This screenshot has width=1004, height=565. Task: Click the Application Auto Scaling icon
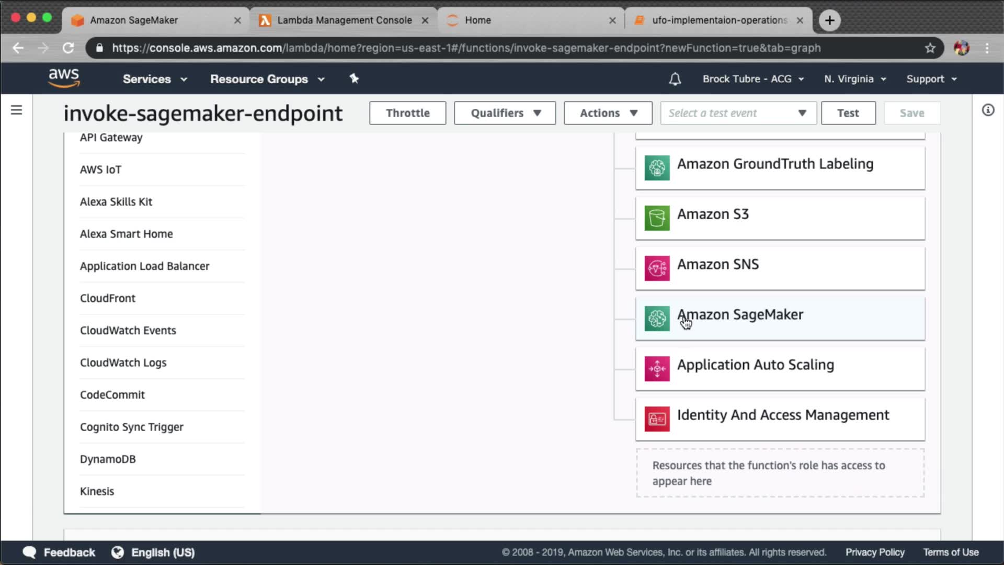(657, 369)
